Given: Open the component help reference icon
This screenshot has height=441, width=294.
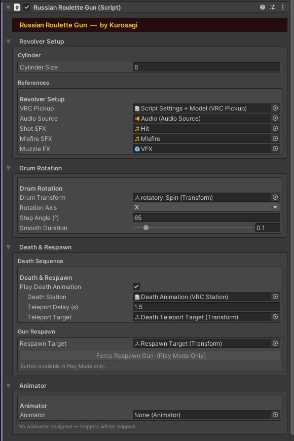Looking at the screenshot, I should (x=263, y=7).
